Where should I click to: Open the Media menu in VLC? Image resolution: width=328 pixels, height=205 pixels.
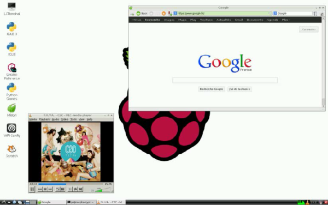33,119
